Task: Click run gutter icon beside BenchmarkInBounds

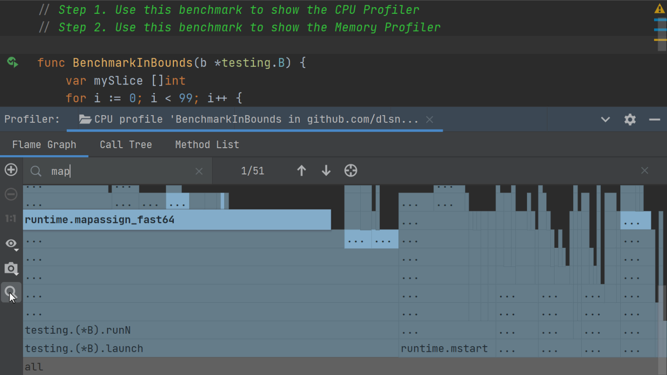Action: click(13, 62)
